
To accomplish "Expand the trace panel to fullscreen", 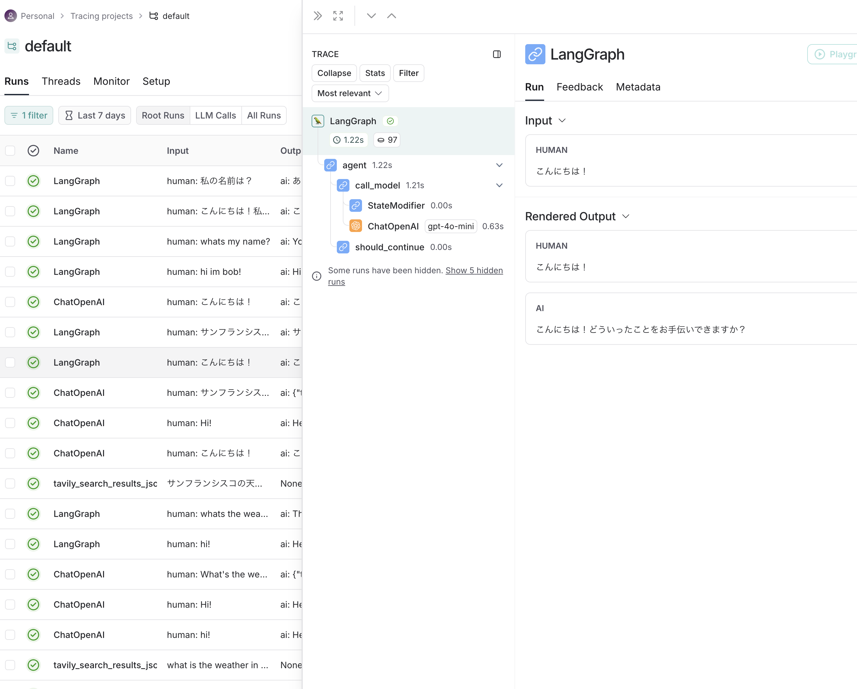I will pyautogui.click(x=337, y=16).
